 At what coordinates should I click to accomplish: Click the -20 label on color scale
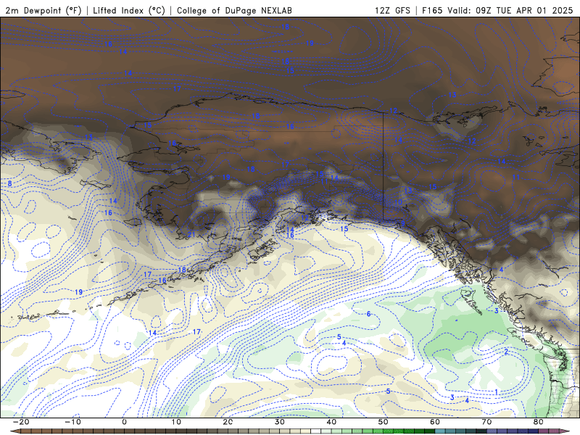(21, 422)
